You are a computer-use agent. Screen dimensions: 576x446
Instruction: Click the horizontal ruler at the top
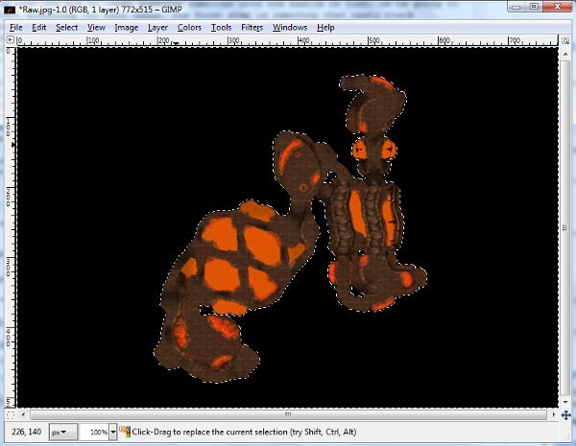tap(287, 40)
